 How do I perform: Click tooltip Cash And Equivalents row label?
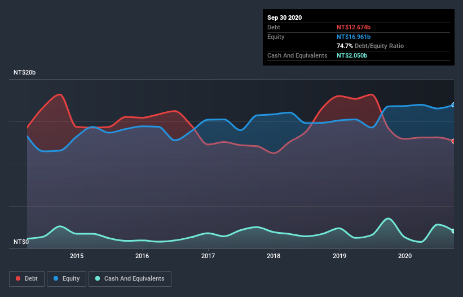[297, 55]
